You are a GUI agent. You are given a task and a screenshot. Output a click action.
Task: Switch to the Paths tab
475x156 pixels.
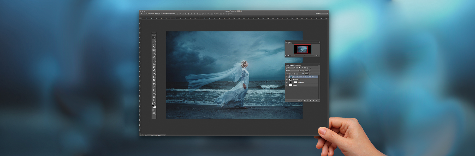point(288,66)
